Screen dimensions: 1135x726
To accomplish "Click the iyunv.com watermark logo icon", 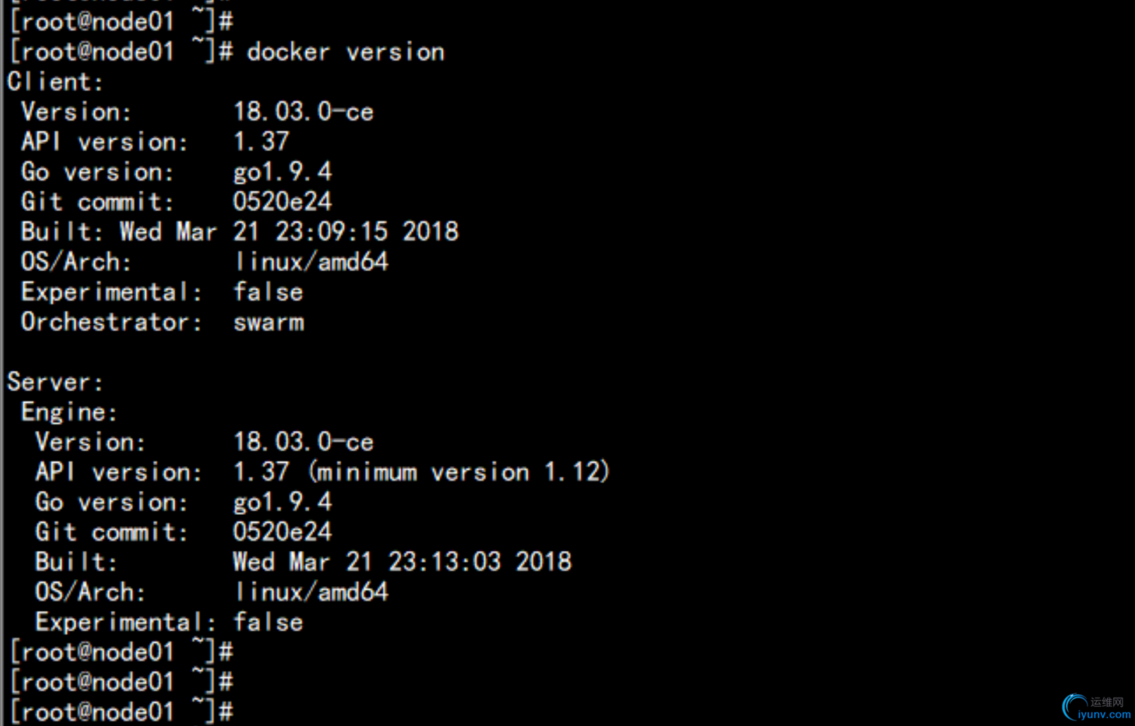I will [1074, 707].
